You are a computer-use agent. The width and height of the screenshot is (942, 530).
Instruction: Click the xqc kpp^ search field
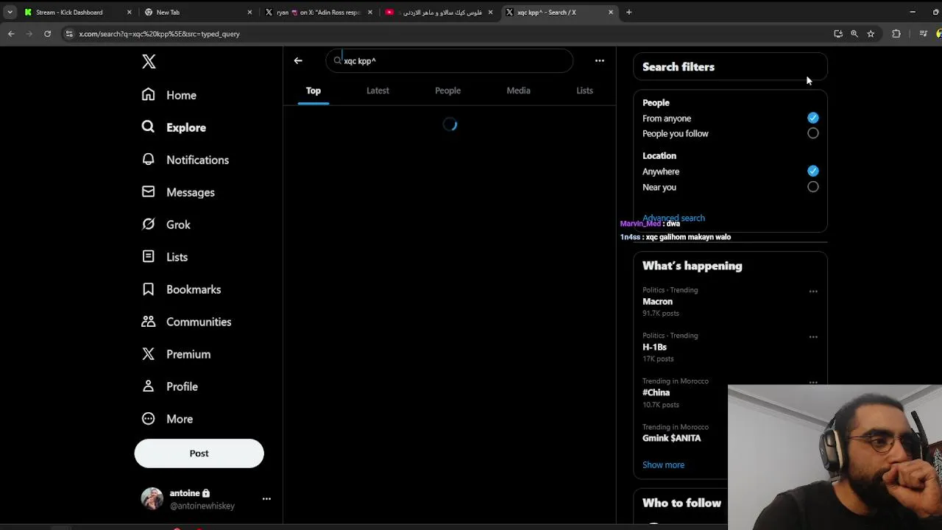pyautogui.click(x=449, y=61)
